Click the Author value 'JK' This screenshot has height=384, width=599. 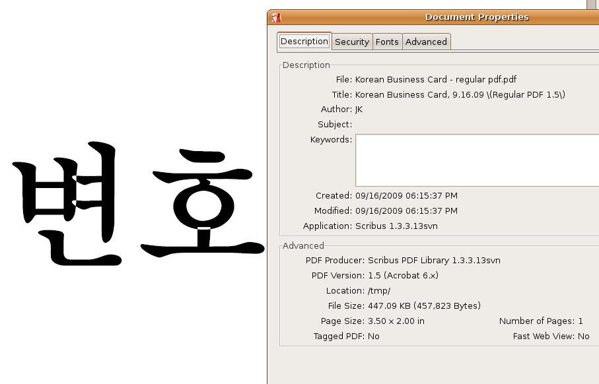coord(359,110)
